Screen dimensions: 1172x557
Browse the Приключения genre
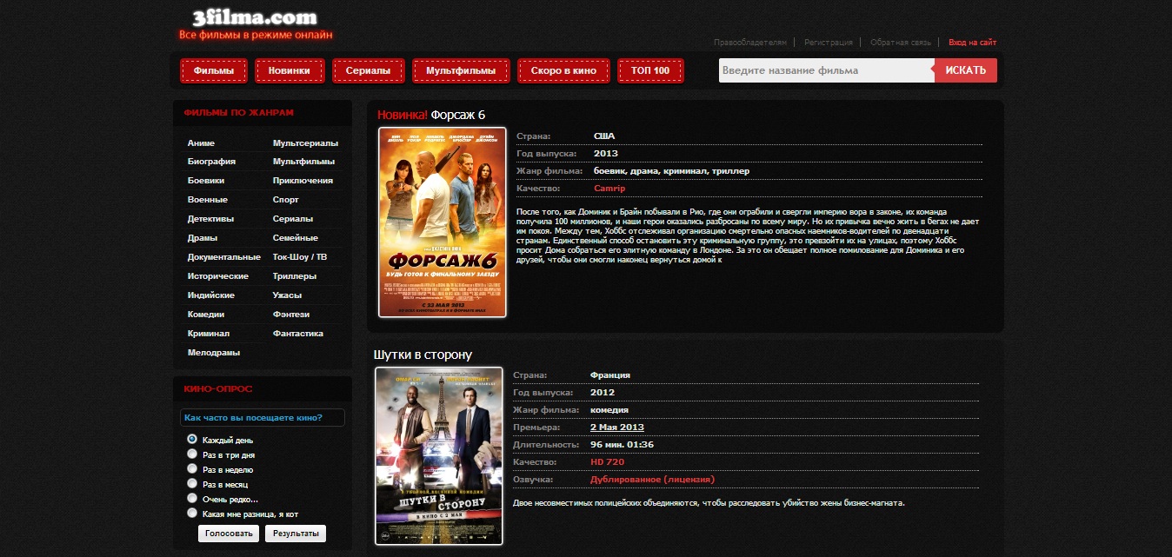(x=303, y=181)
